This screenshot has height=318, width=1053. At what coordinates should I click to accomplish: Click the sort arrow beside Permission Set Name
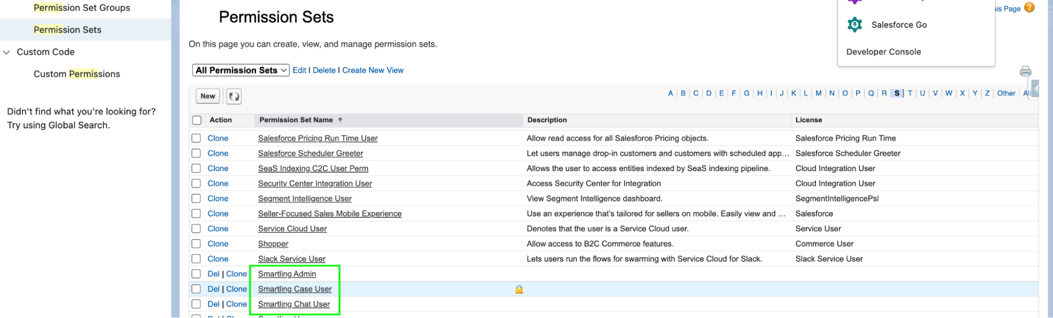point(340,120)
